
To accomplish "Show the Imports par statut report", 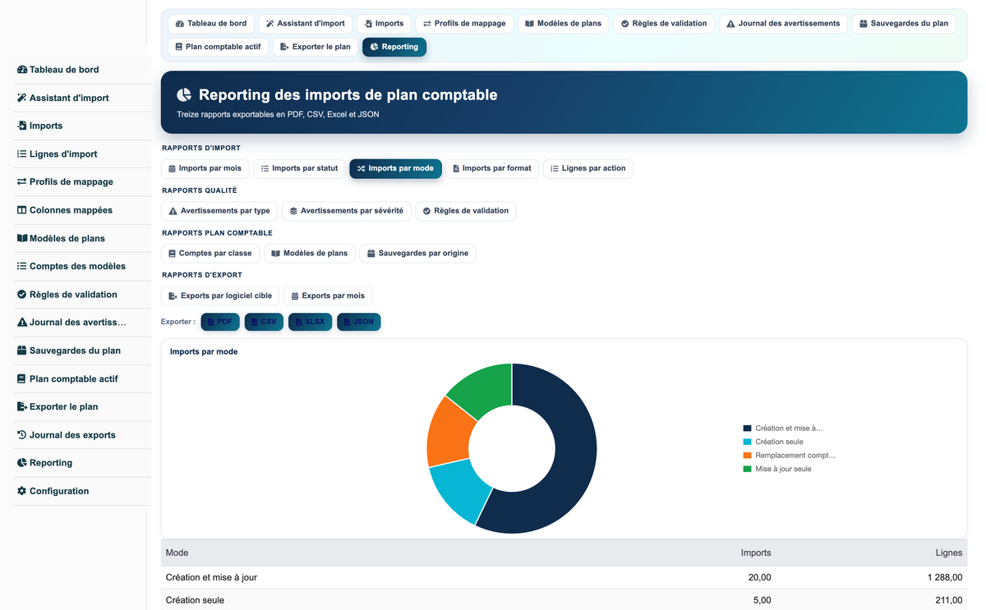I will 299,168.
